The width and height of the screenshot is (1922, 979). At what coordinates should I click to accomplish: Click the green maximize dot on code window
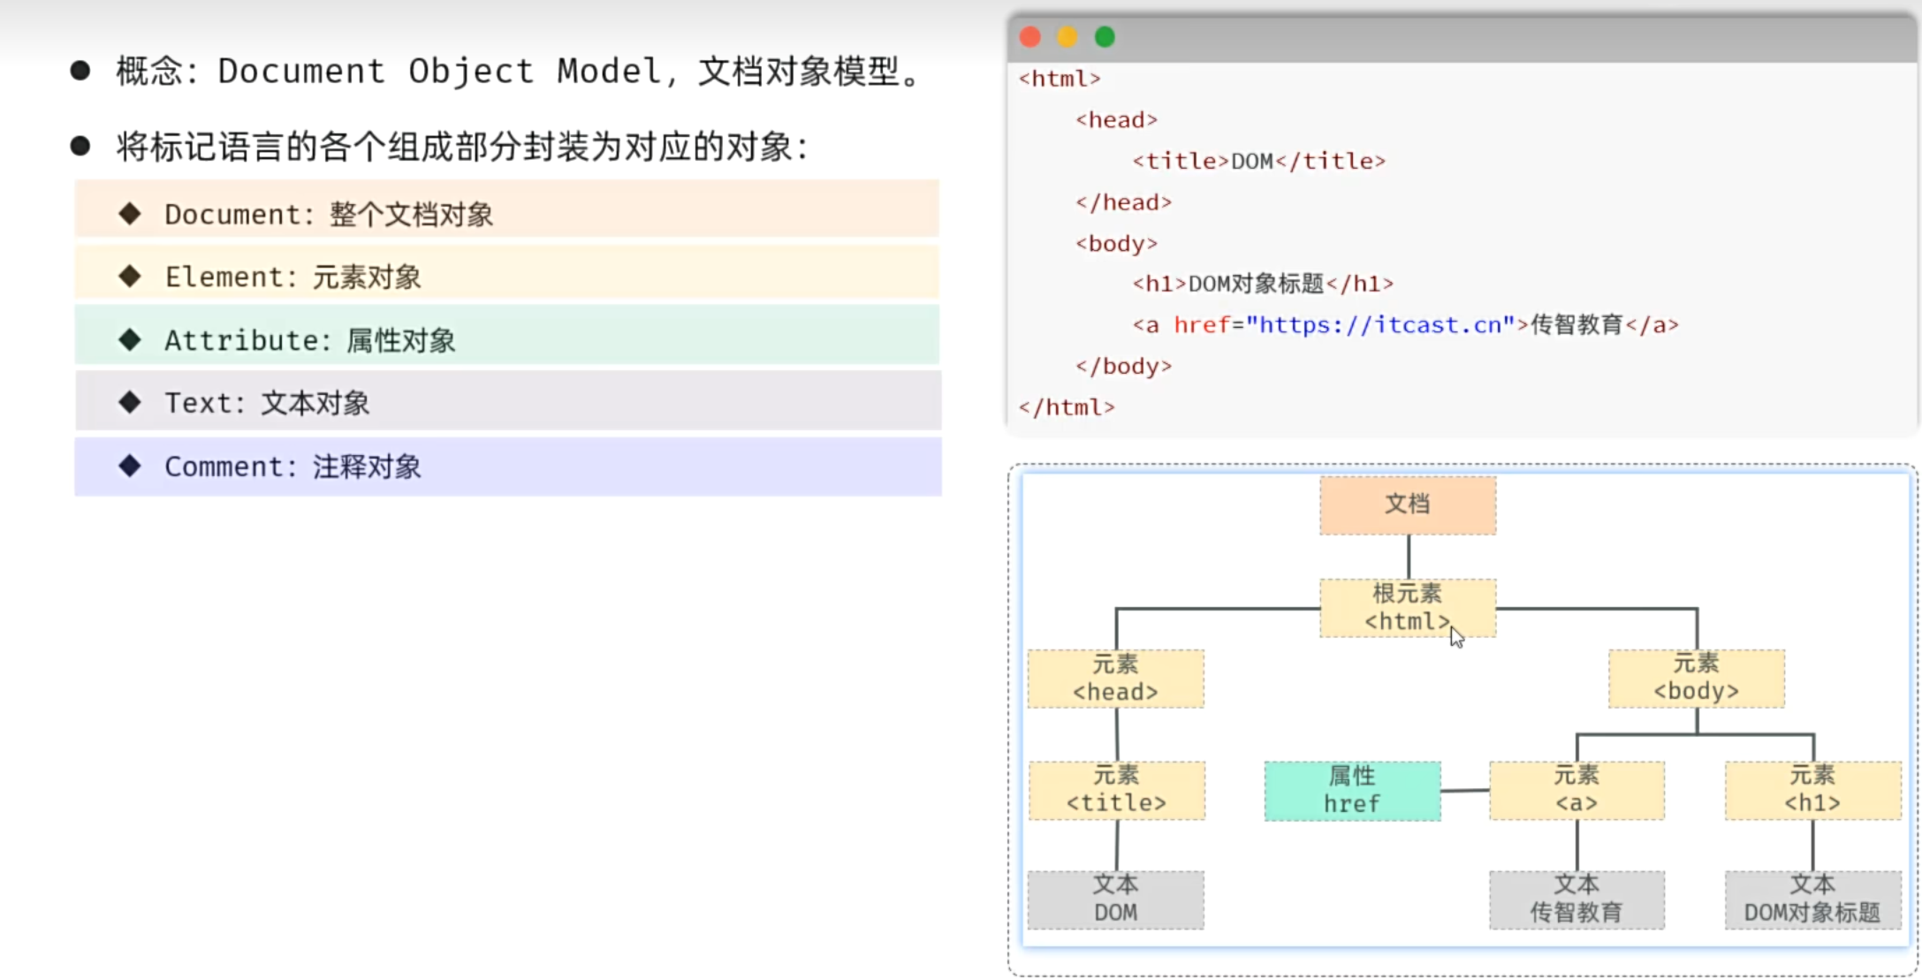click(1105, 37)
